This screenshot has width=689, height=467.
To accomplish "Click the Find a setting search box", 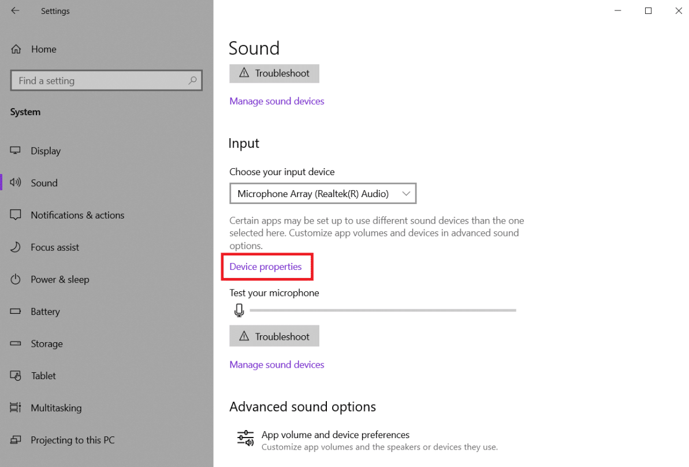I will tap(98, 81).
